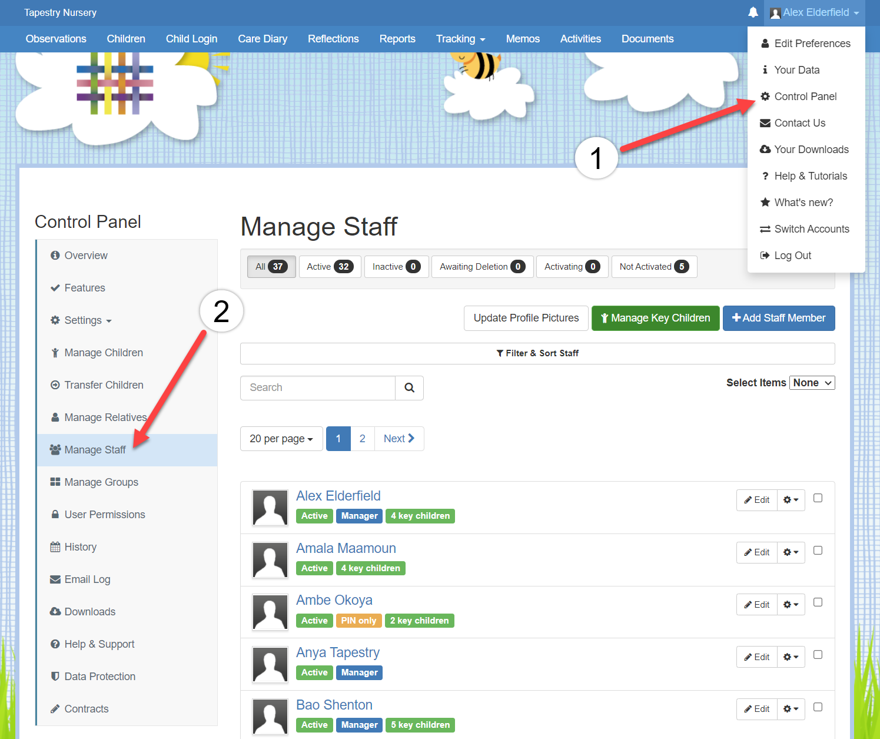The width and height of the screenshot is (880, 739).
Task: Open the Reports page
Action: point(397,39)
